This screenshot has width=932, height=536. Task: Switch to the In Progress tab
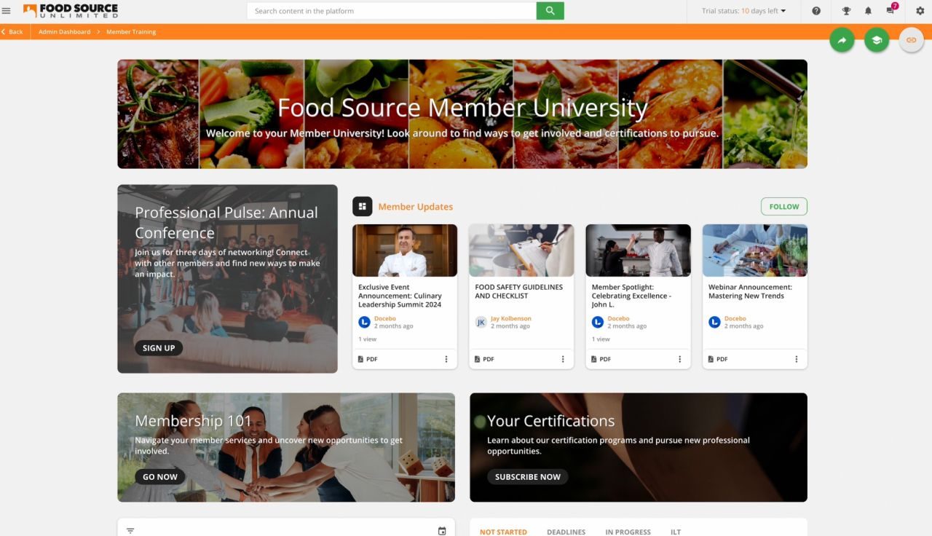click(x=628, y=532)
